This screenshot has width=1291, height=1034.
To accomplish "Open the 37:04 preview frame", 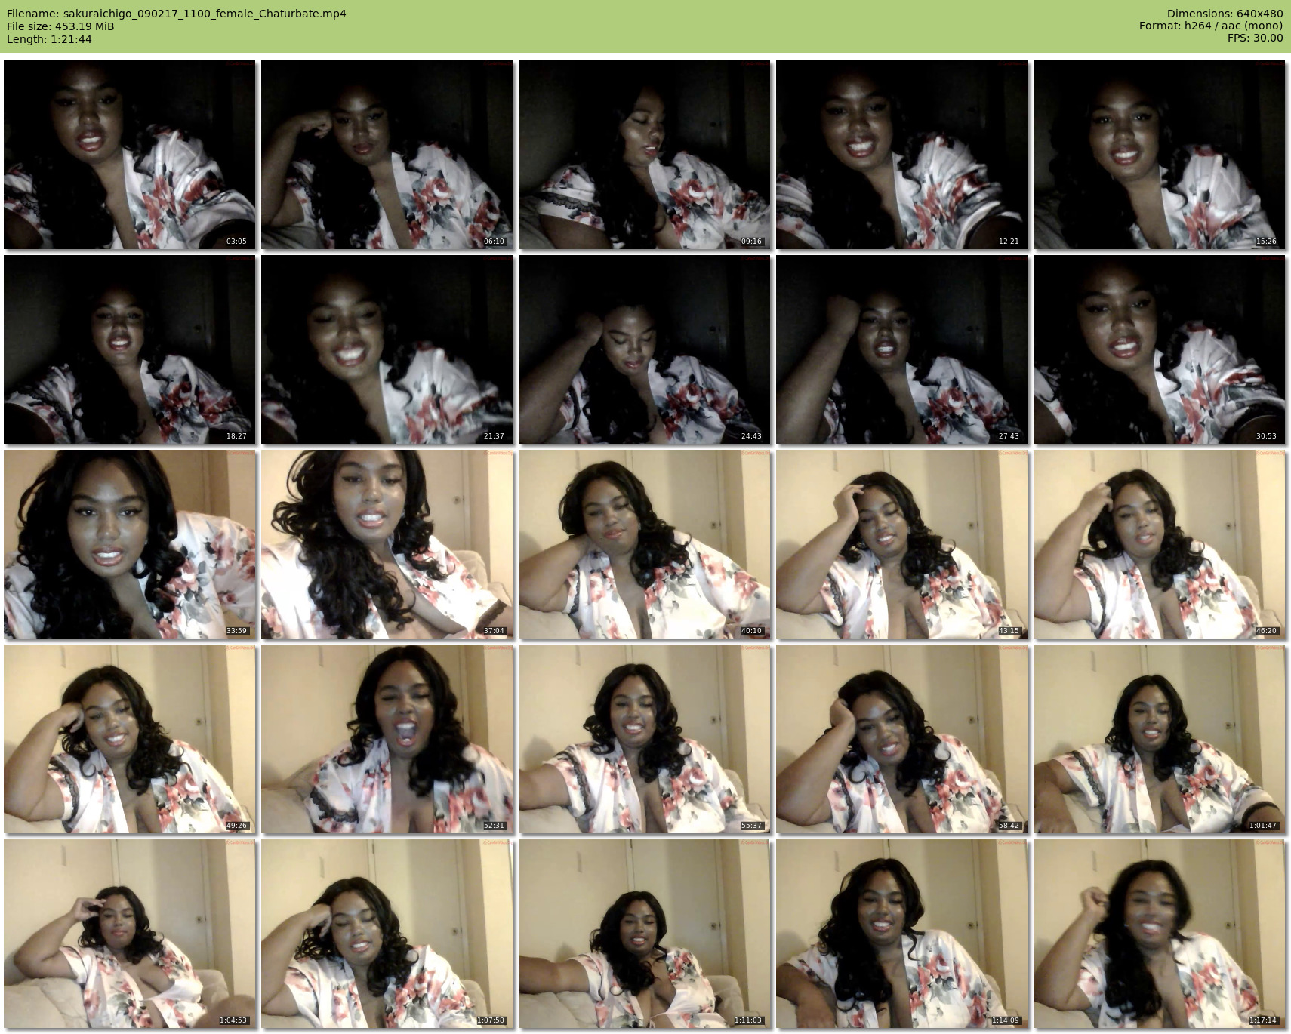I will [387, 544].
